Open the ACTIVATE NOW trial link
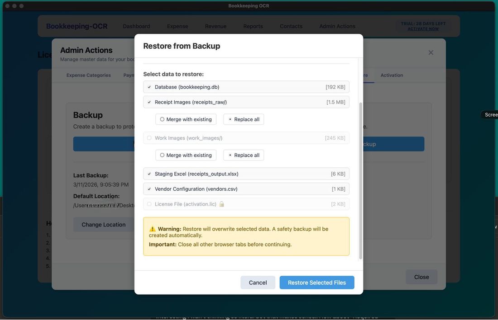Image resolution: width=498 pixels, height=320 pixels. (423, 28)
